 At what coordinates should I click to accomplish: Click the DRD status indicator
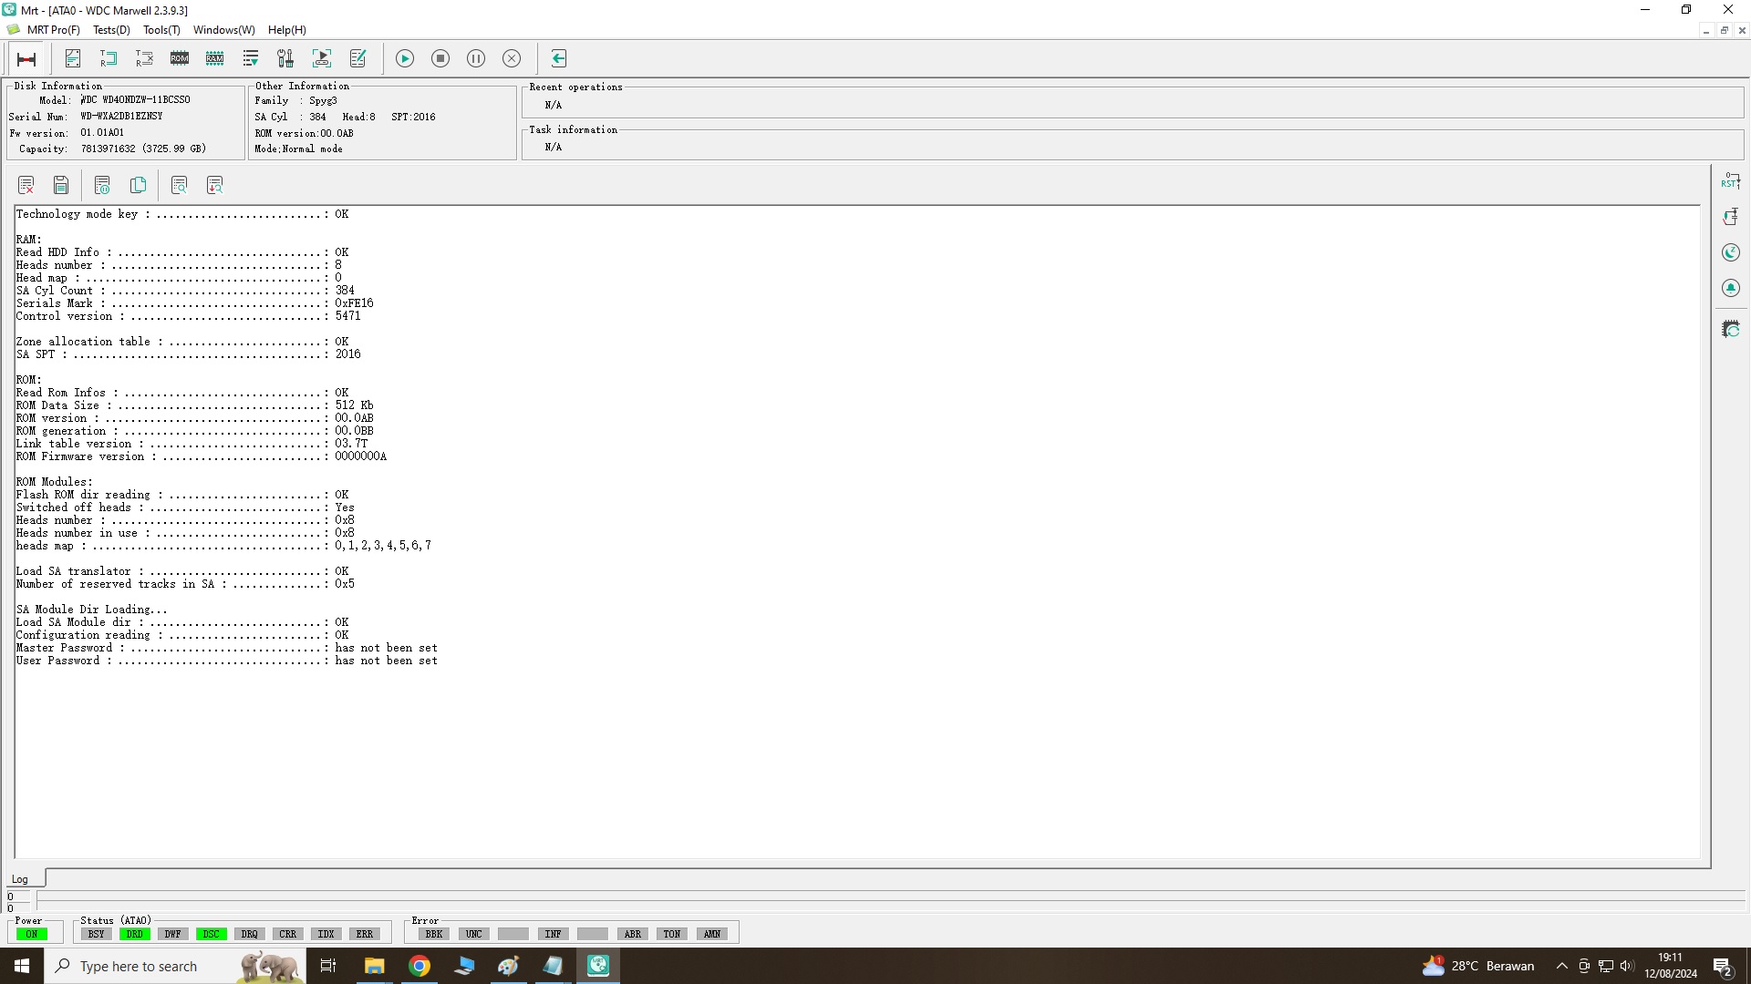point(135,934)
